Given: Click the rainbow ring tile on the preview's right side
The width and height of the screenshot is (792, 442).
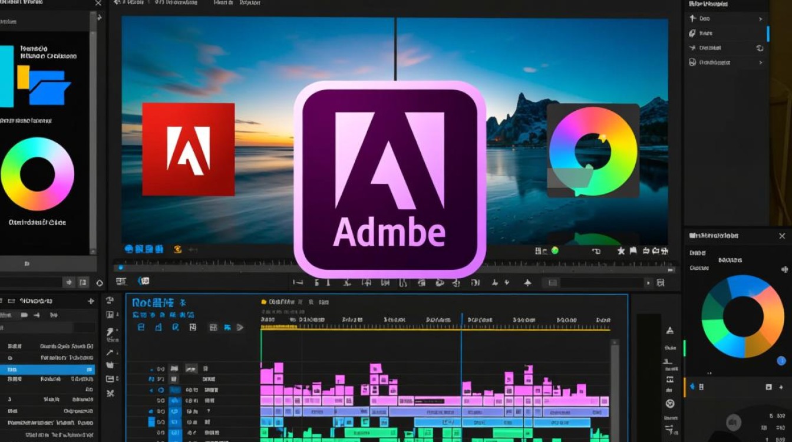Looking at the screenshot, I should (593, 150).
